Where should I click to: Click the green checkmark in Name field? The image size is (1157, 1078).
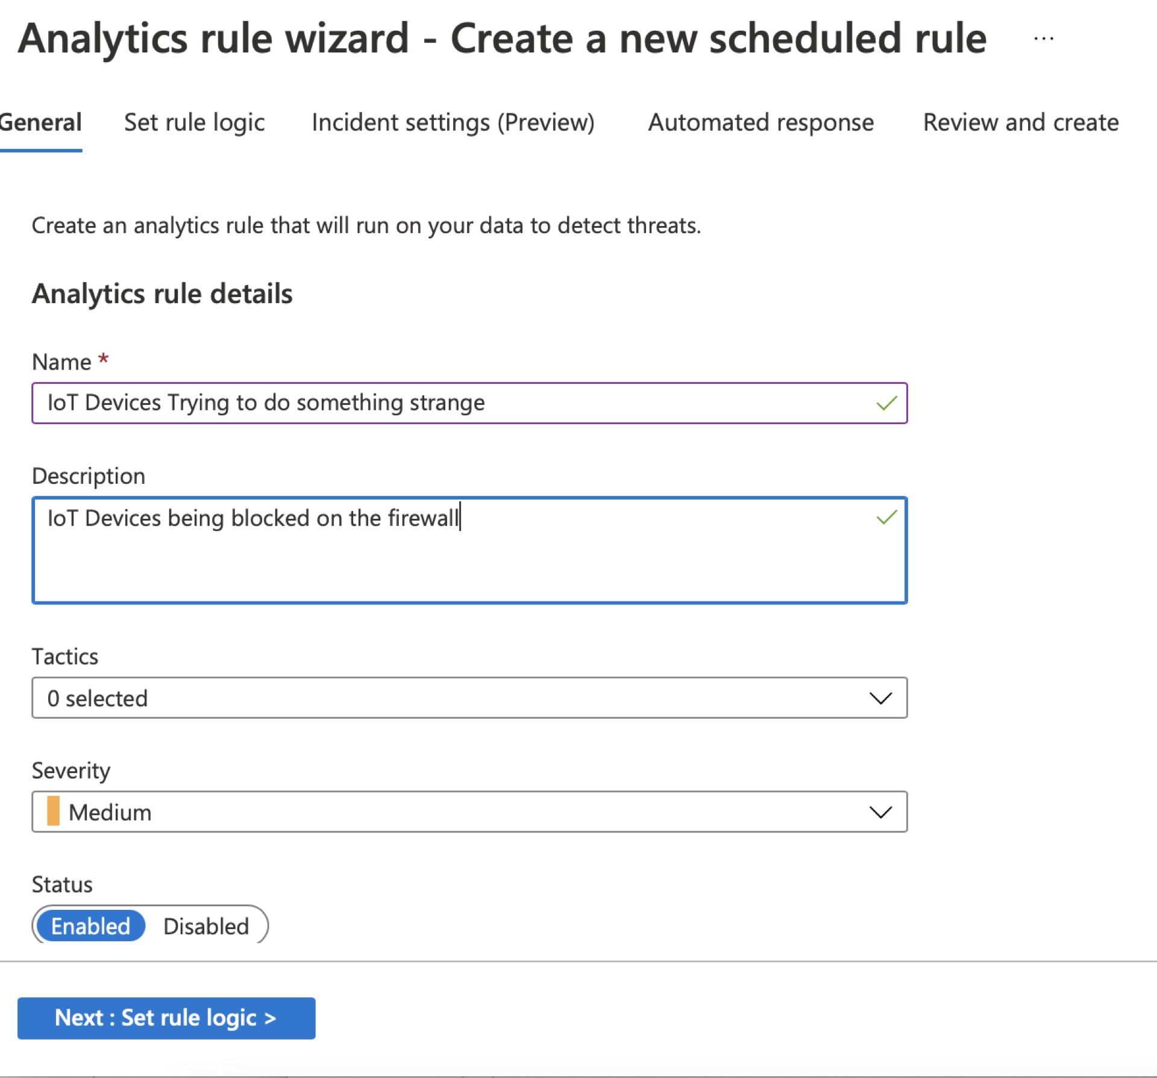pos(886,403)
